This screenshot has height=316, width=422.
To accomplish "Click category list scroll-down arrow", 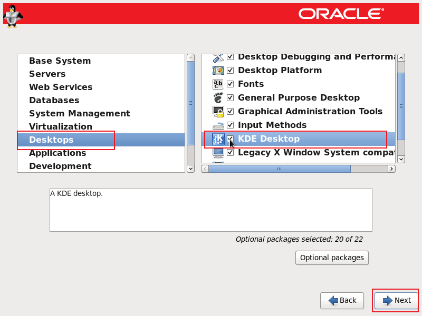I will click(190, 169).
